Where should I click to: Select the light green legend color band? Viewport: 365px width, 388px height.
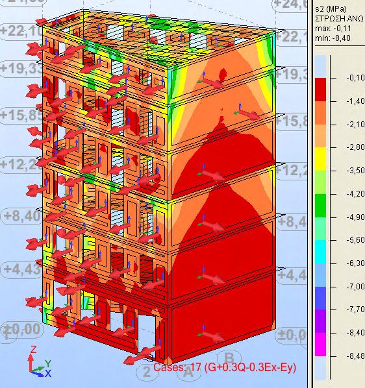[x=320, y=182]
